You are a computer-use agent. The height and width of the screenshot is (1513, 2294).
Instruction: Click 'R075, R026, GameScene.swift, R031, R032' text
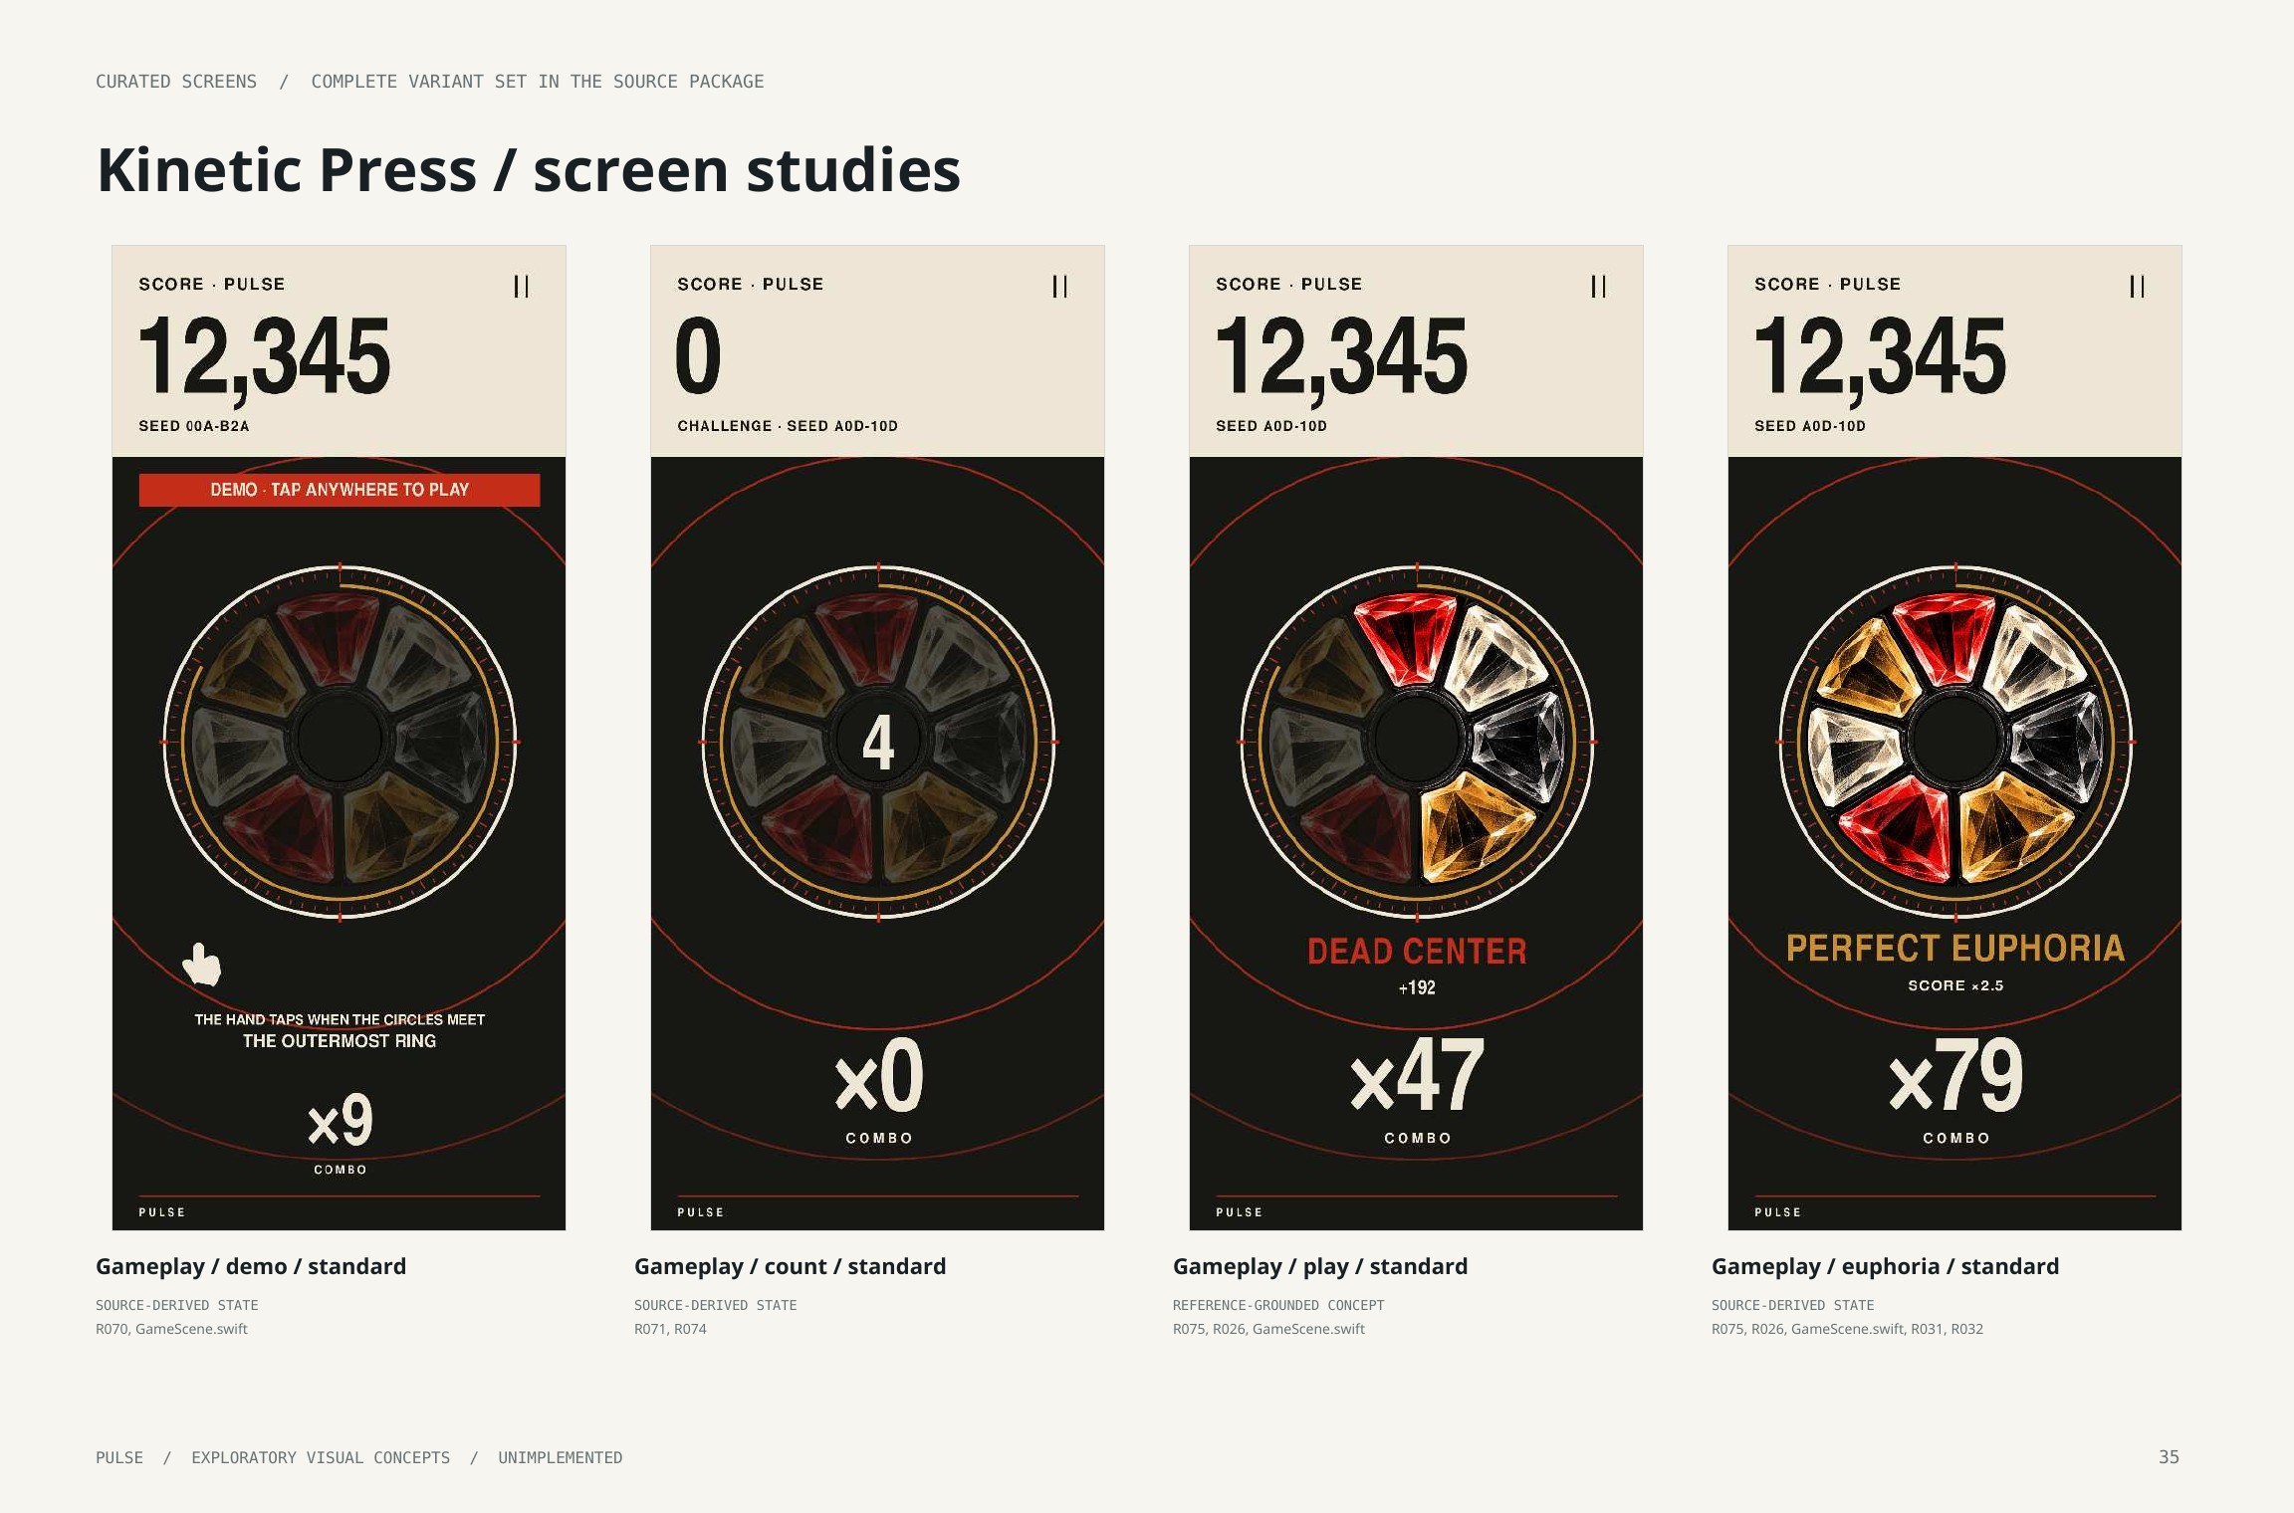coord(1847,1329)
